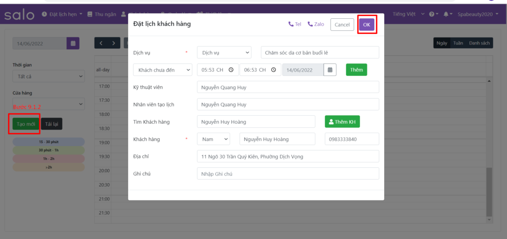
Task: Edit customer name field in Khách hàng row
Action: (x=277, y=139)
